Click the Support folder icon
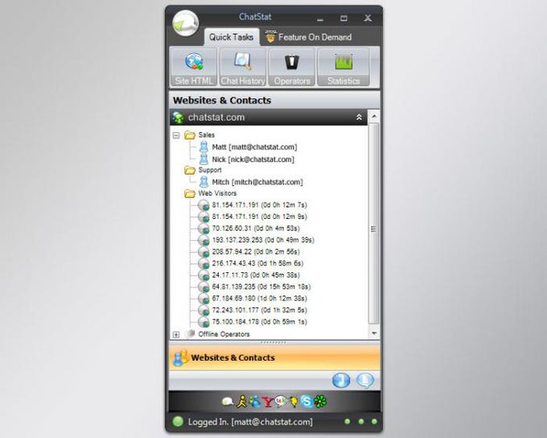 point(190,170)
